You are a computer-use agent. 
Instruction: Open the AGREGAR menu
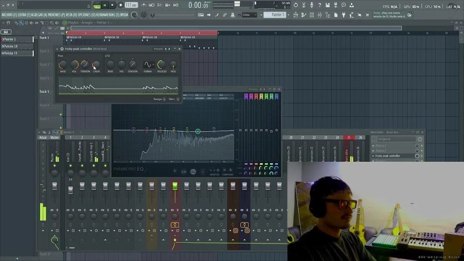[40, 15]
